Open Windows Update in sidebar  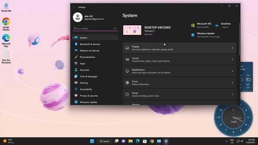click(x=96, y=102)
